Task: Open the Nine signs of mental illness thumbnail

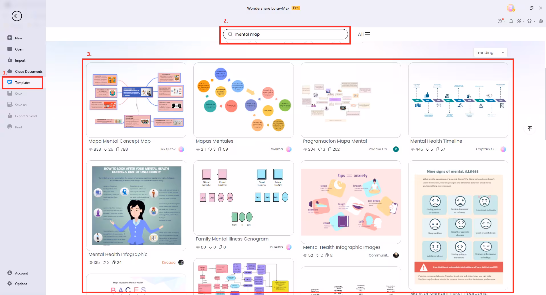Action: click(458, 225)
